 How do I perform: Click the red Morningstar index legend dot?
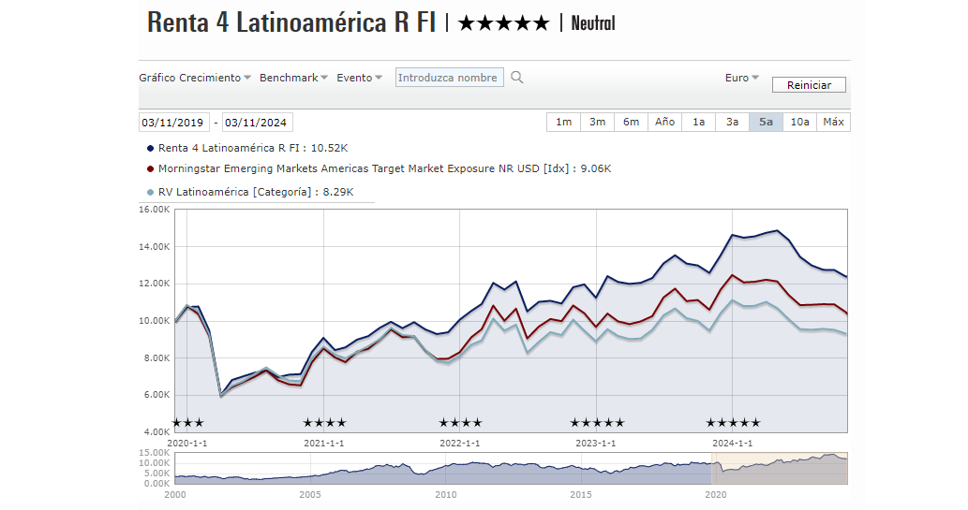(x=150, y=169)
